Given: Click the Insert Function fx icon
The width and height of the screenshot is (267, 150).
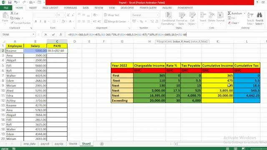Looking at the screenshot, I should point(60,35).
